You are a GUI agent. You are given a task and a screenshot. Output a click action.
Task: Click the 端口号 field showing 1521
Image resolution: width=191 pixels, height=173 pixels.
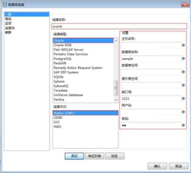coord(151,99)
